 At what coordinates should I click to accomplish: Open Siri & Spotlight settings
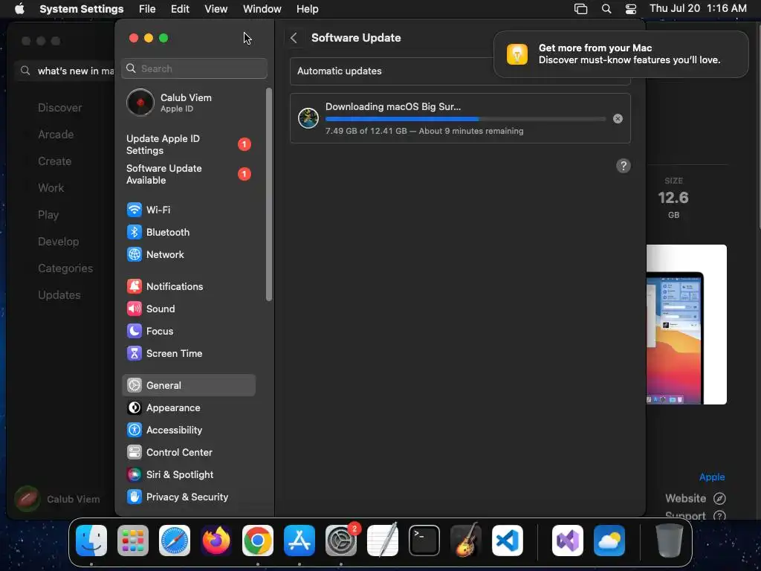(188, 475)
